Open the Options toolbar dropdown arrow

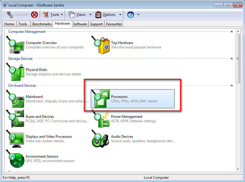tap(120, 15)
